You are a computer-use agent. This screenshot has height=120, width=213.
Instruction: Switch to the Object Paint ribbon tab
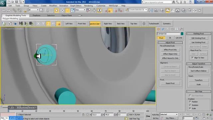click(67, 16)
